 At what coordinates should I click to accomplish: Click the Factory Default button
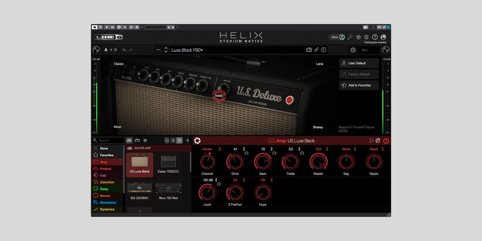tap(359, 74)
